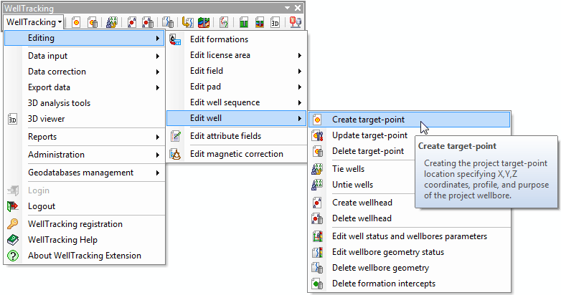Viewport: 561px width, 295px height.
Task: Open toolbar options arrow in title bar
Action: click(287, 8)
